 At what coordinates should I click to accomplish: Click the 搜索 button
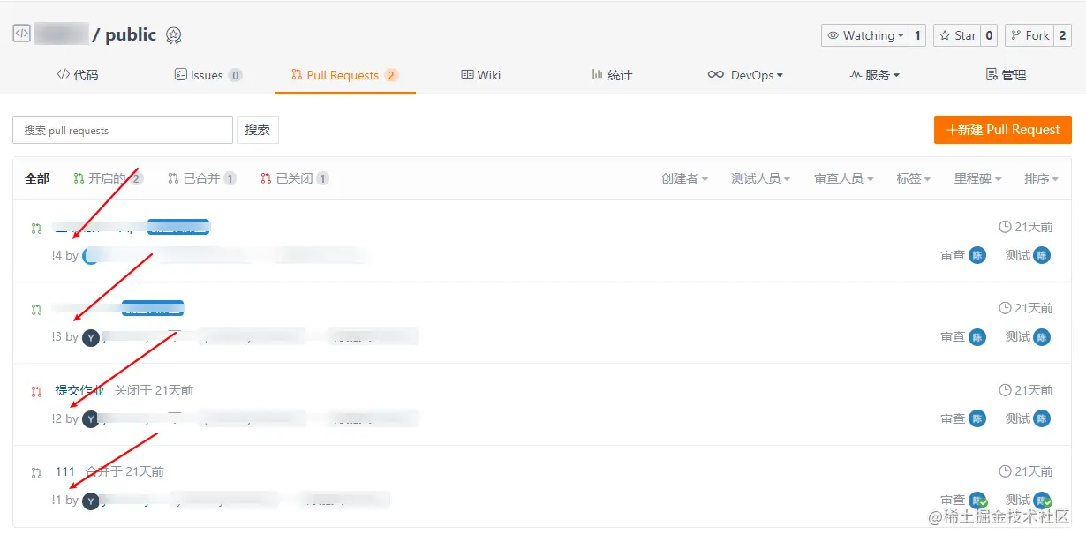[258, 130]
